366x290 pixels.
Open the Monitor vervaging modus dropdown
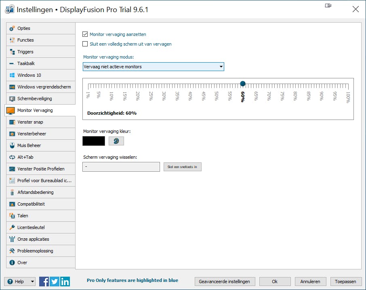154,67
